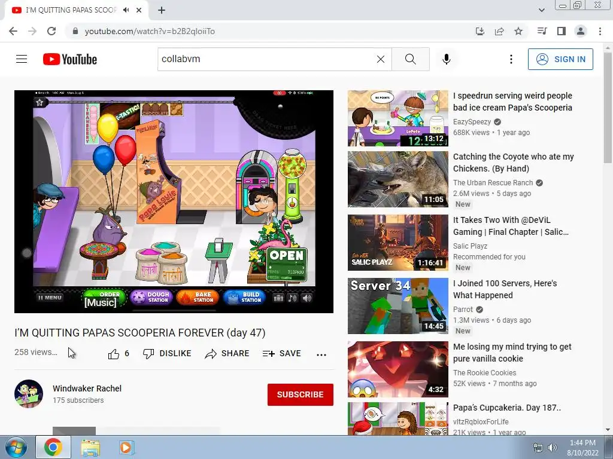Open Windows Media Player taskbar icon
This screenshot has width=613, height=459.
click(x=126, y=447)
